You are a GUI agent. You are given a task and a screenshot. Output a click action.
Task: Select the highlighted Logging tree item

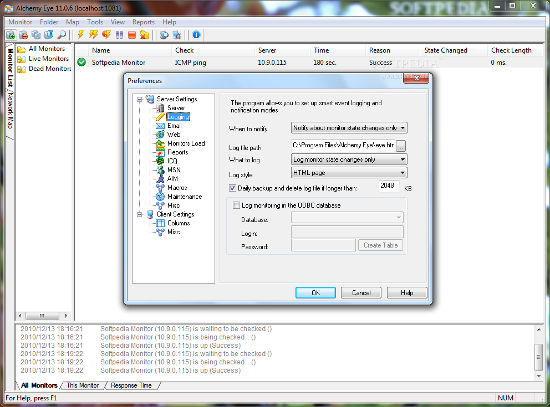(x=178, y=117)
